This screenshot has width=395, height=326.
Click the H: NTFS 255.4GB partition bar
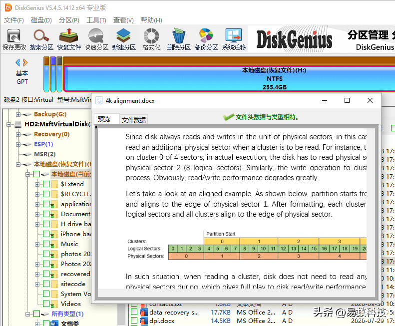pos(229,78)
